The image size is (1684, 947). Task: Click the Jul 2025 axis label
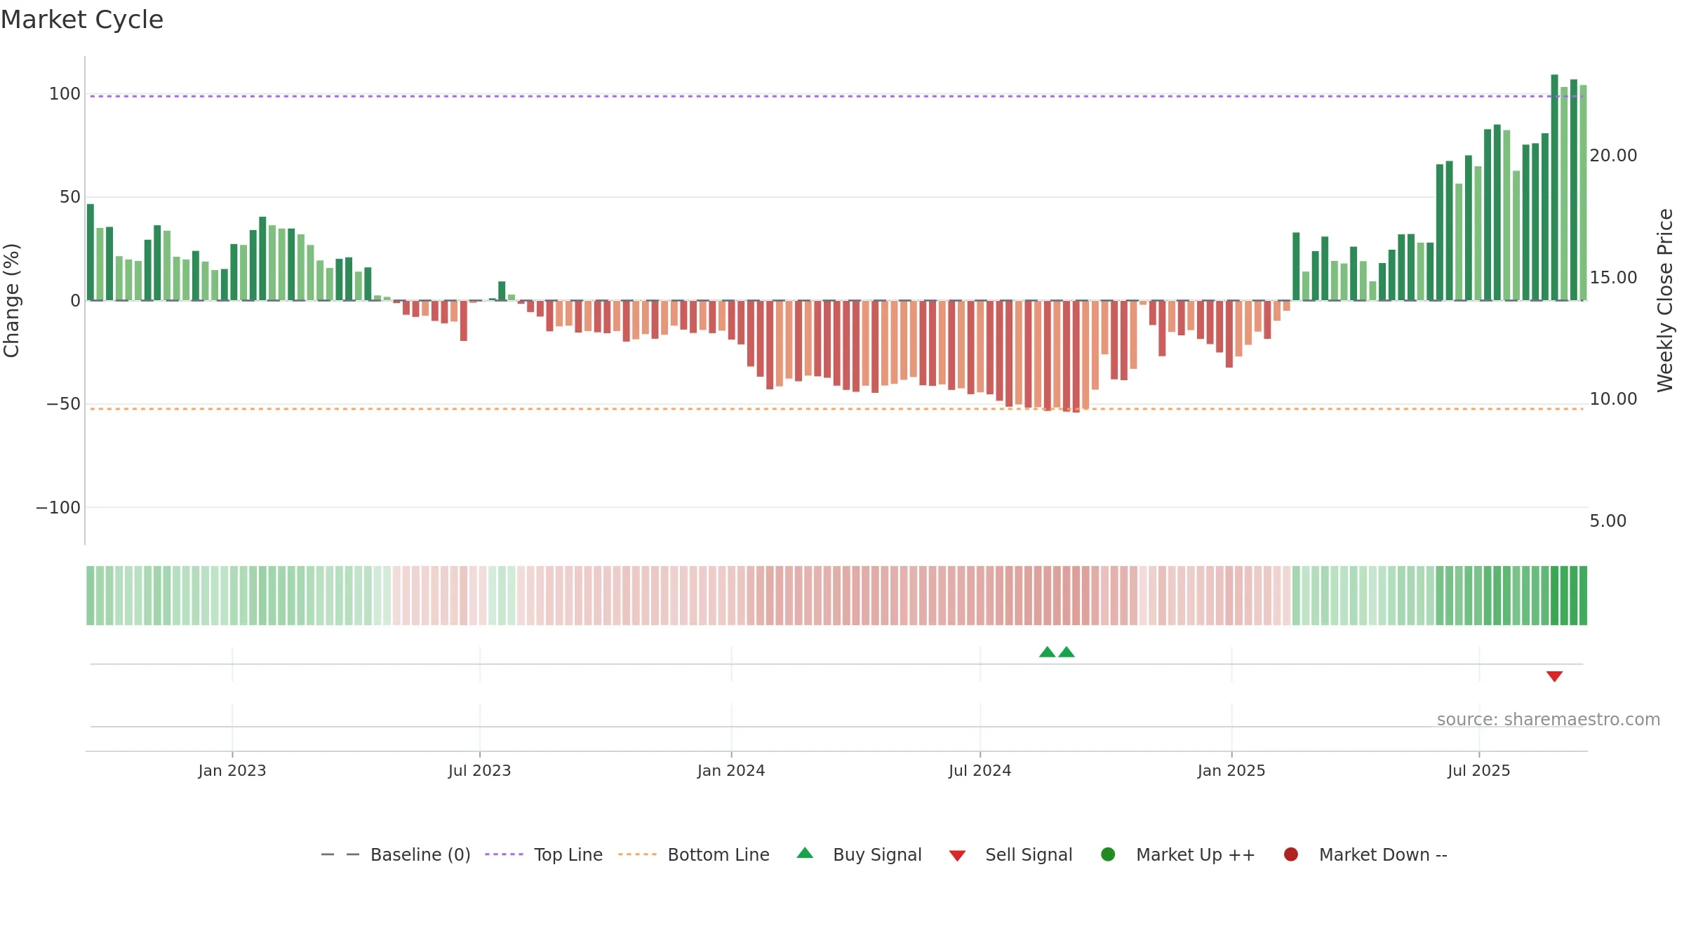click(1479, 770)
